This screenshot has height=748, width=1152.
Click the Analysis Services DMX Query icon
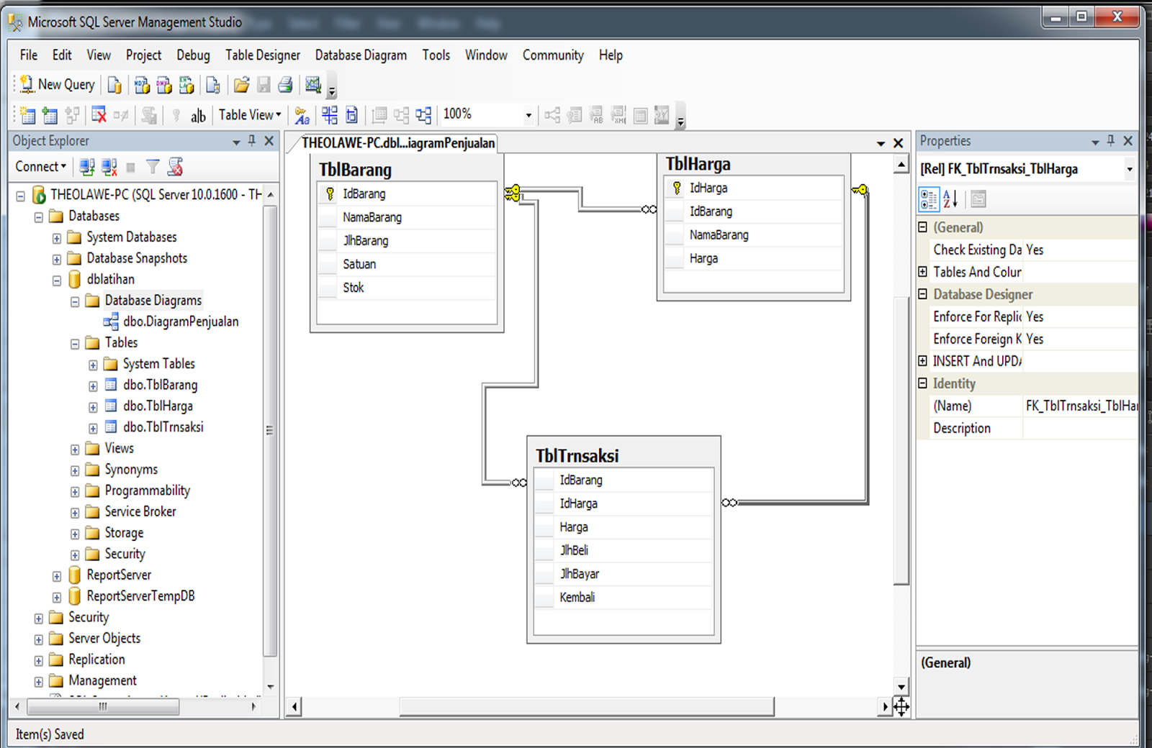tap(164, 85)
